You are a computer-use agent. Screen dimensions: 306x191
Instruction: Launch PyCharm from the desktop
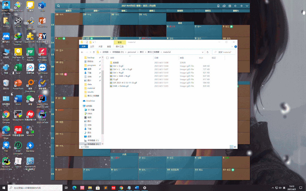[x=6, y=161]
